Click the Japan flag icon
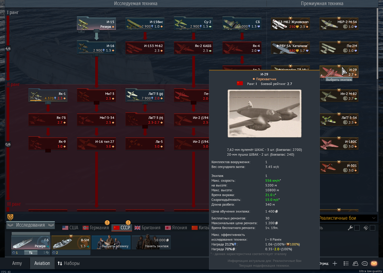The width and height of the screenshot is (383, 273). point(168,228)
